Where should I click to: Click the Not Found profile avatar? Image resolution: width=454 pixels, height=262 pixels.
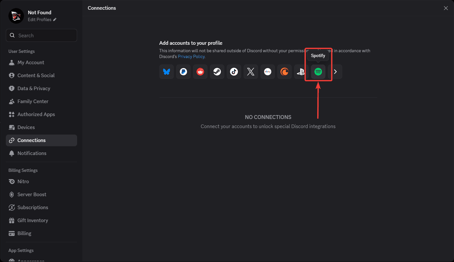(x=16, y=16)
